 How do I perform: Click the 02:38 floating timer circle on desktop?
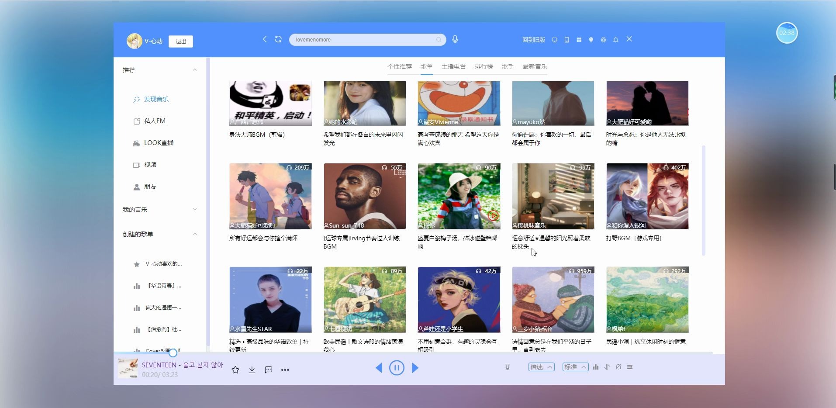(787, 33)
